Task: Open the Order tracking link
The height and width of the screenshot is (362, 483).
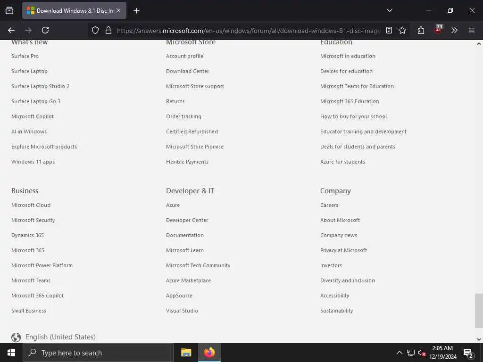Action: (183, 116)
